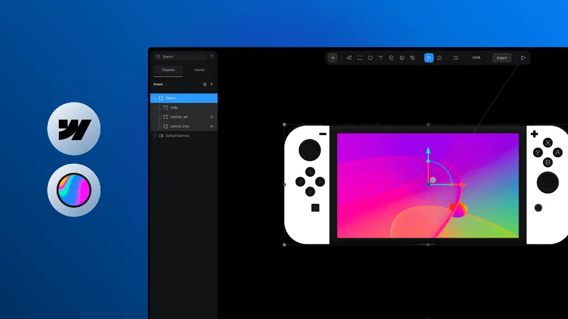
Task: Click the group icon on the Switch row
Action: (161, 98)
